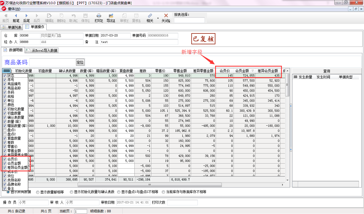Click the 打印 print toolbar icon
The height and width of the screenshot is (214, 364).
click(99, 16)
